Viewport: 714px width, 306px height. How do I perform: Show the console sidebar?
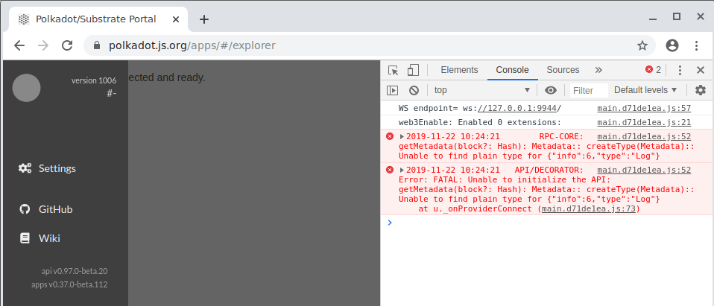pyautogui.click(x=393, y=90)
